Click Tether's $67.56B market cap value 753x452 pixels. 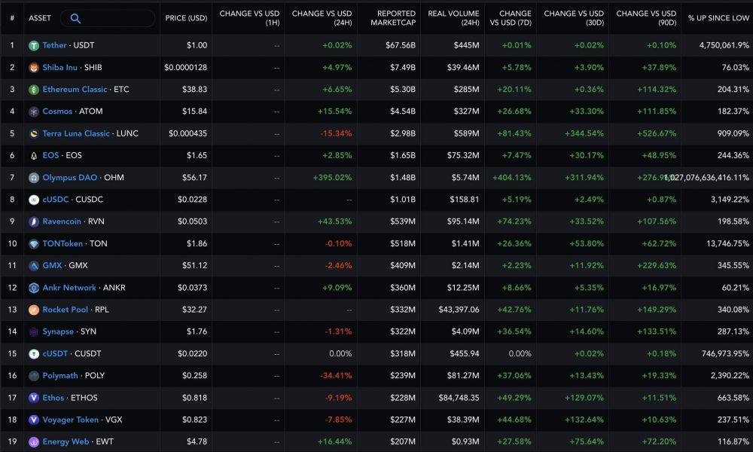(401, 46)
